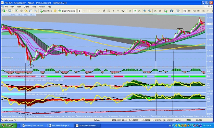
Task: Open the Profiles toolbar icon
Action: click(x=10, y=11)
